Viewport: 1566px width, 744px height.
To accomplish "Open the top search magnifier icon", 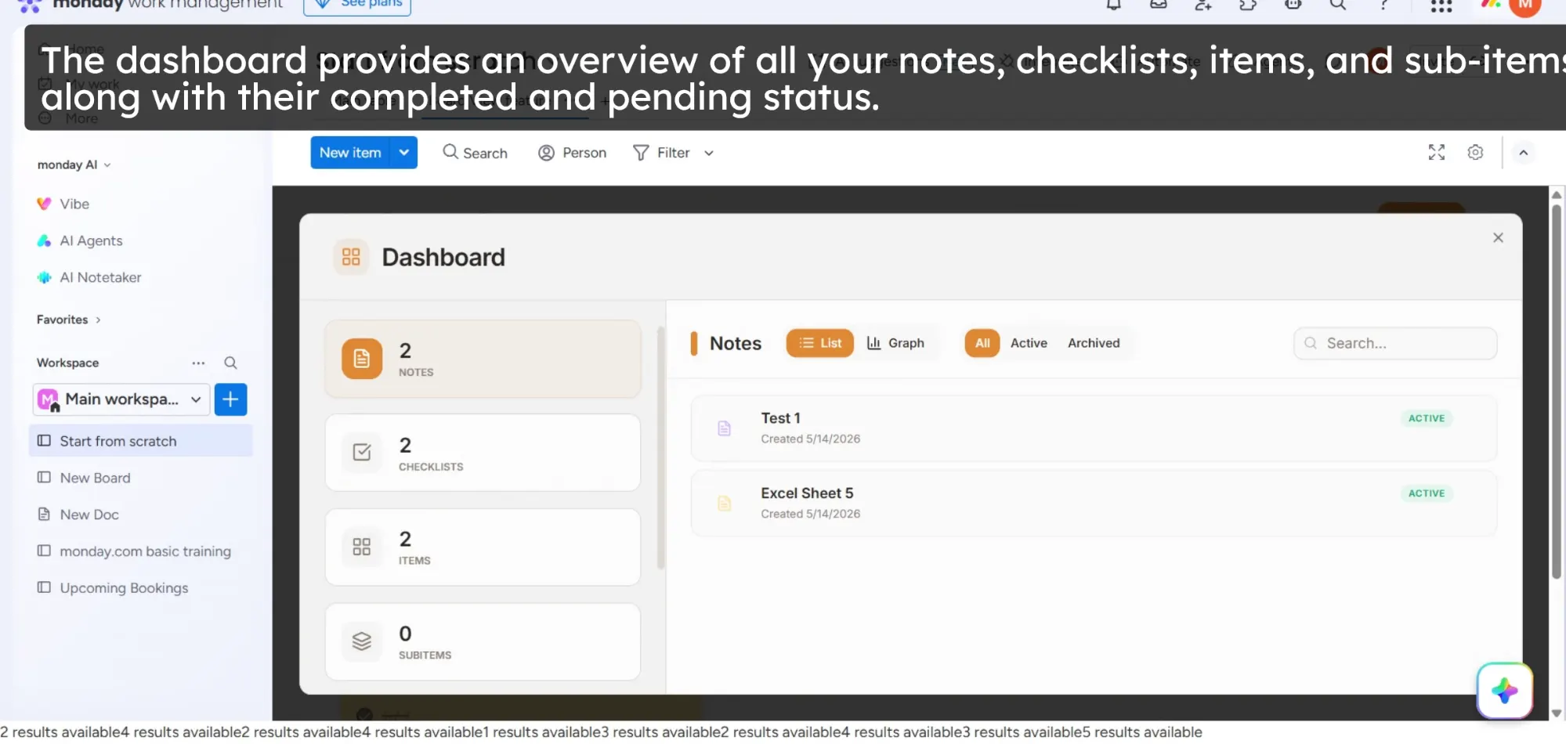I will point(1338,5).
